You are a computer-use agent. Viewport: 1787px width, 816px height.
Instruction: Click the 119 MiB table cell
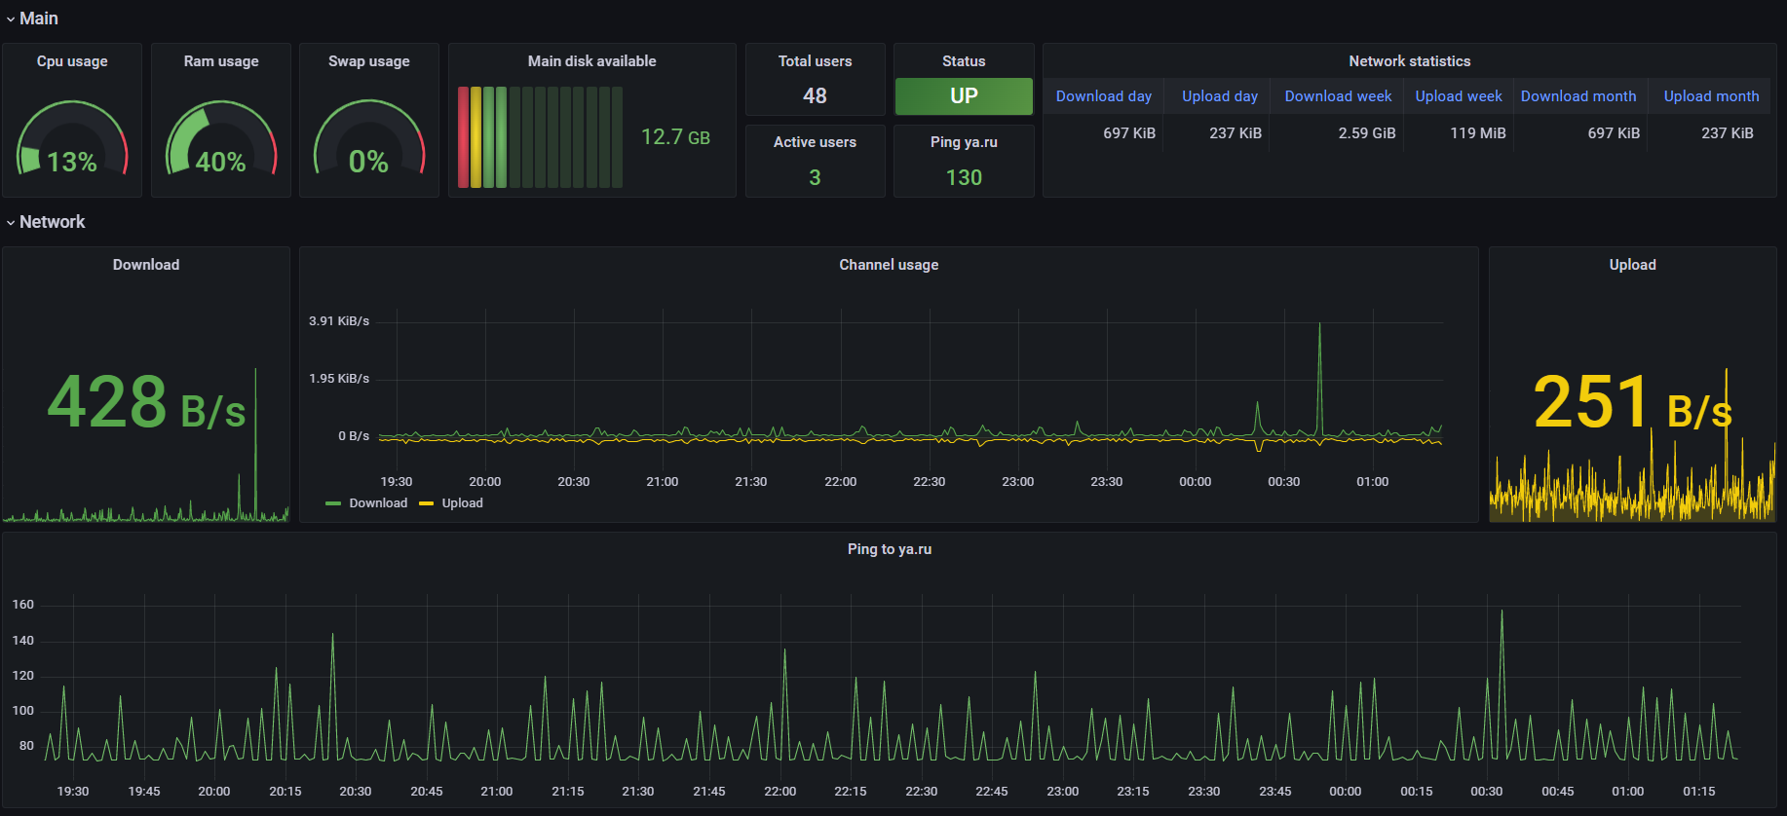click(1478, 133)
